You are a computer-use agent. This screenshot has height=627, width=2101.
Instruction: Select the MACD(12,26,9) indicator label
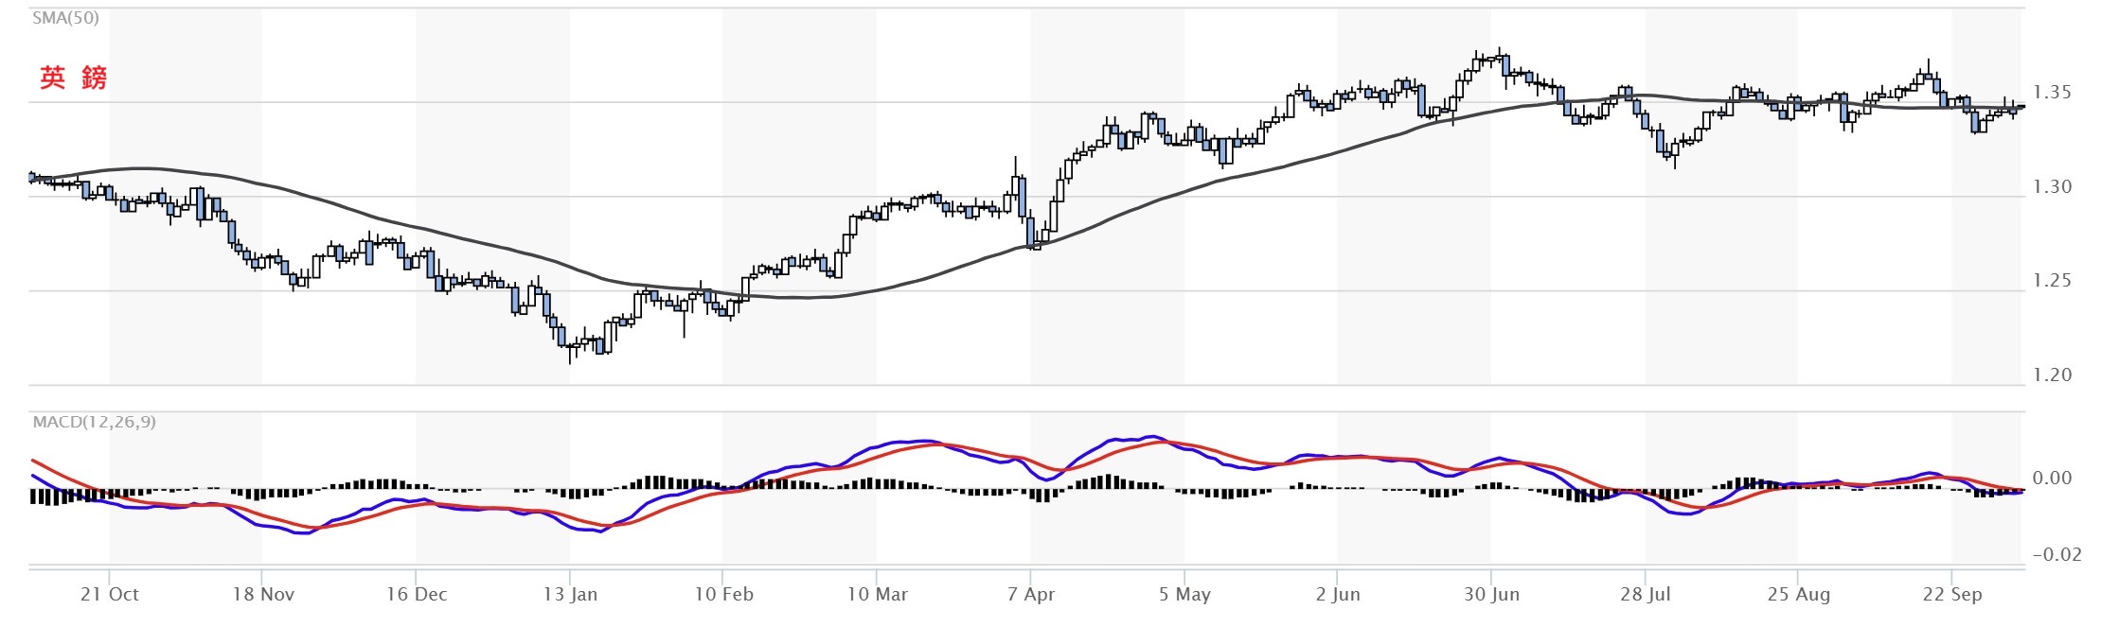(94, 422)
